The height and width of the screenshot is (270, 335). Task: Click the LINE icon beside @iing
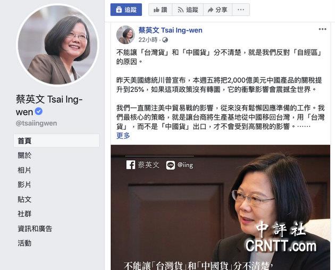tap(171, 165)
